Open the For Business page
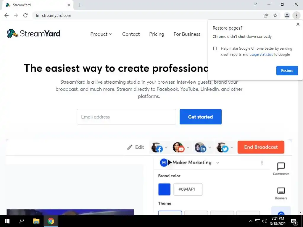 click(x=187, y=34)
